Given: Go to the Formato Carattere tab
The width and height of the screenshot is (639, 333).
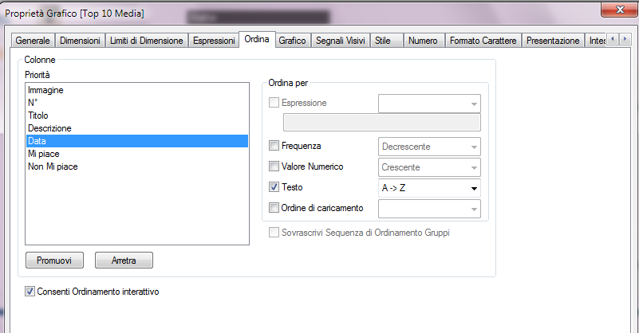Looking at the screenshot, I should click(x=483, y=41).
